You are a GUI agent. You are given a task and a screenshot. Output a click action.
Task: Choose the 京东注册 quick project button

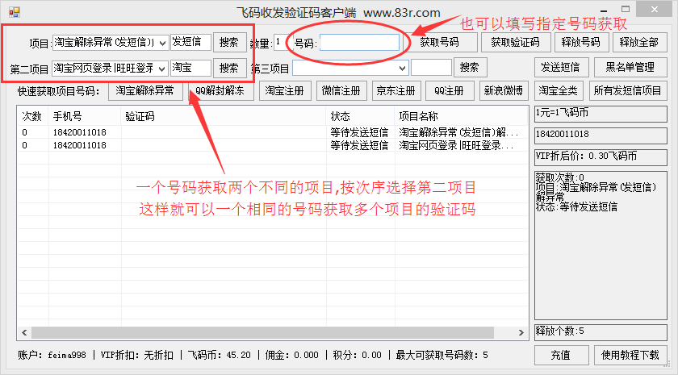tap(395, 90)
